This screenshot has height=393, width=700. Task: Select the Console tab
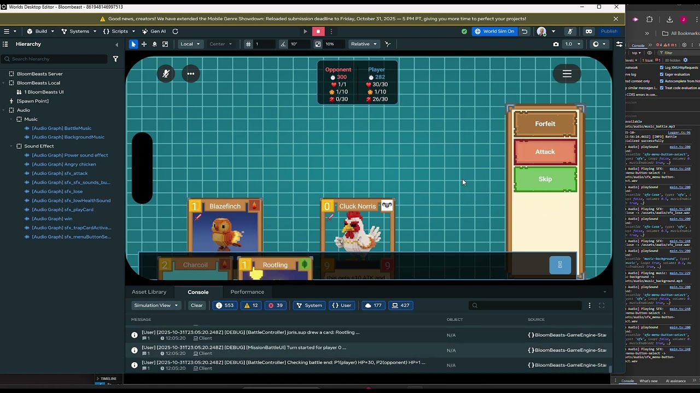[198, 292]
